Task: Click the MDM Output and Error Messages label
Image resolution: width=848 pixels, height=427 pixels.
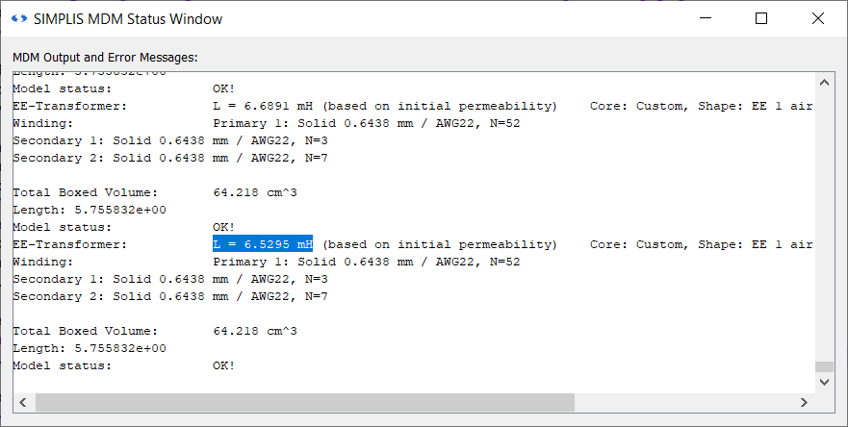Action: click(x=105, y=58)
